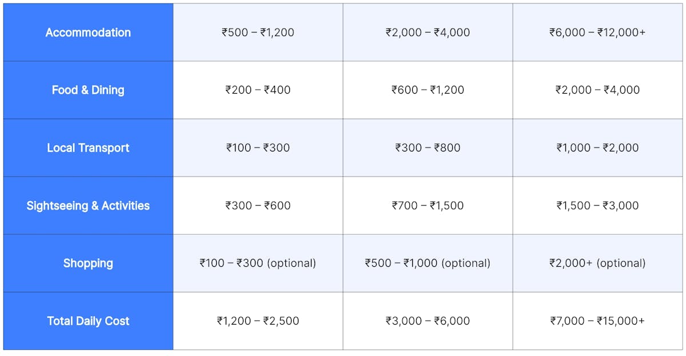Click the Accommodation row header
Image resolution: width=686 pixels, height=356 pixels.
88,33
